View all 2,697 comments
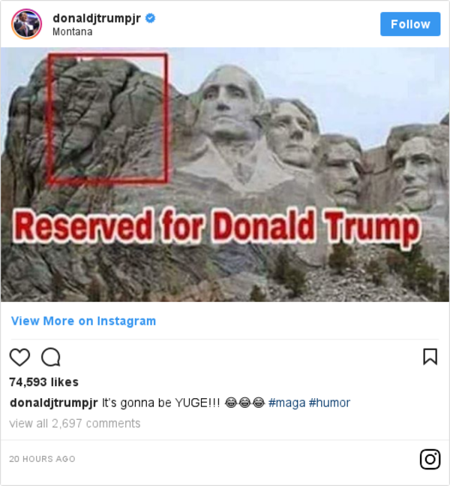Screen dimensions: 450x486 [x=75, y=424]
